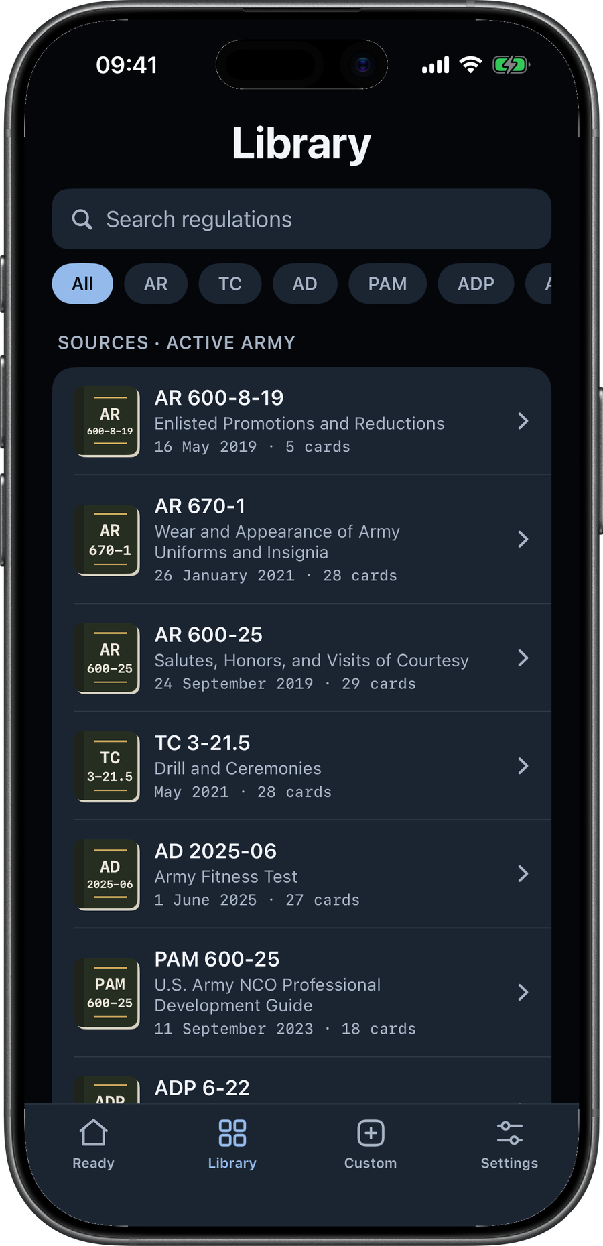Open the AR 600-25 book cover icon
Screen dimensions: 603x1246
pyautogui.click(x=107, y=658)
